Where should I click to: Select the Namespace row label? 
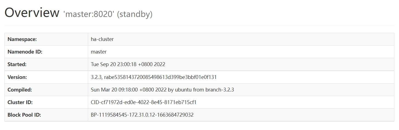22,39
